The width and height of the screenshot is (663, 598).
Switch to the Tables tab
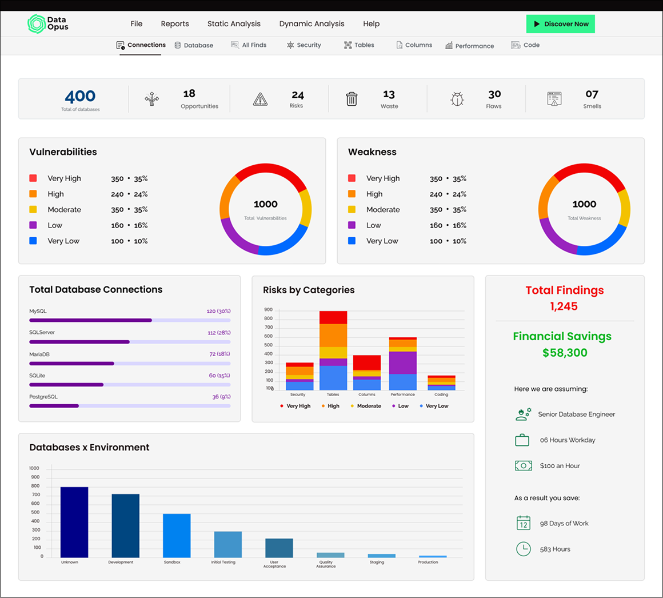(359, 45)
